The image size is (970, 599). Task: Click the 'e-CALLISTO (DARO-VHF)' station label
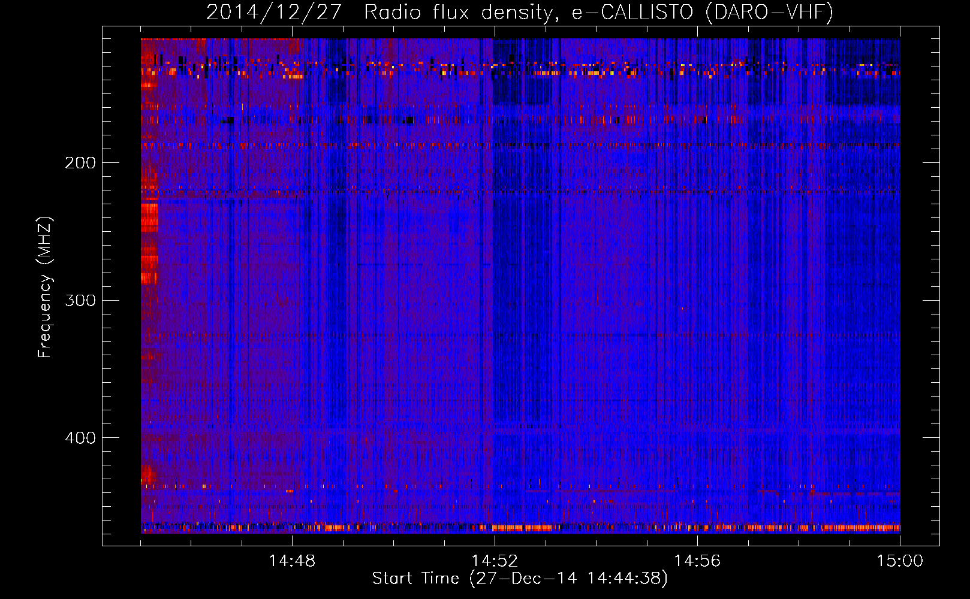(703, 12)
